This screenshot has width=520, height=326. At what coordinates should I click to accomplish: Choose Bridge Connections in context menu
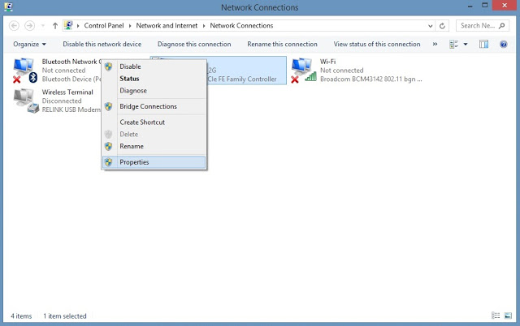point(148,106)
